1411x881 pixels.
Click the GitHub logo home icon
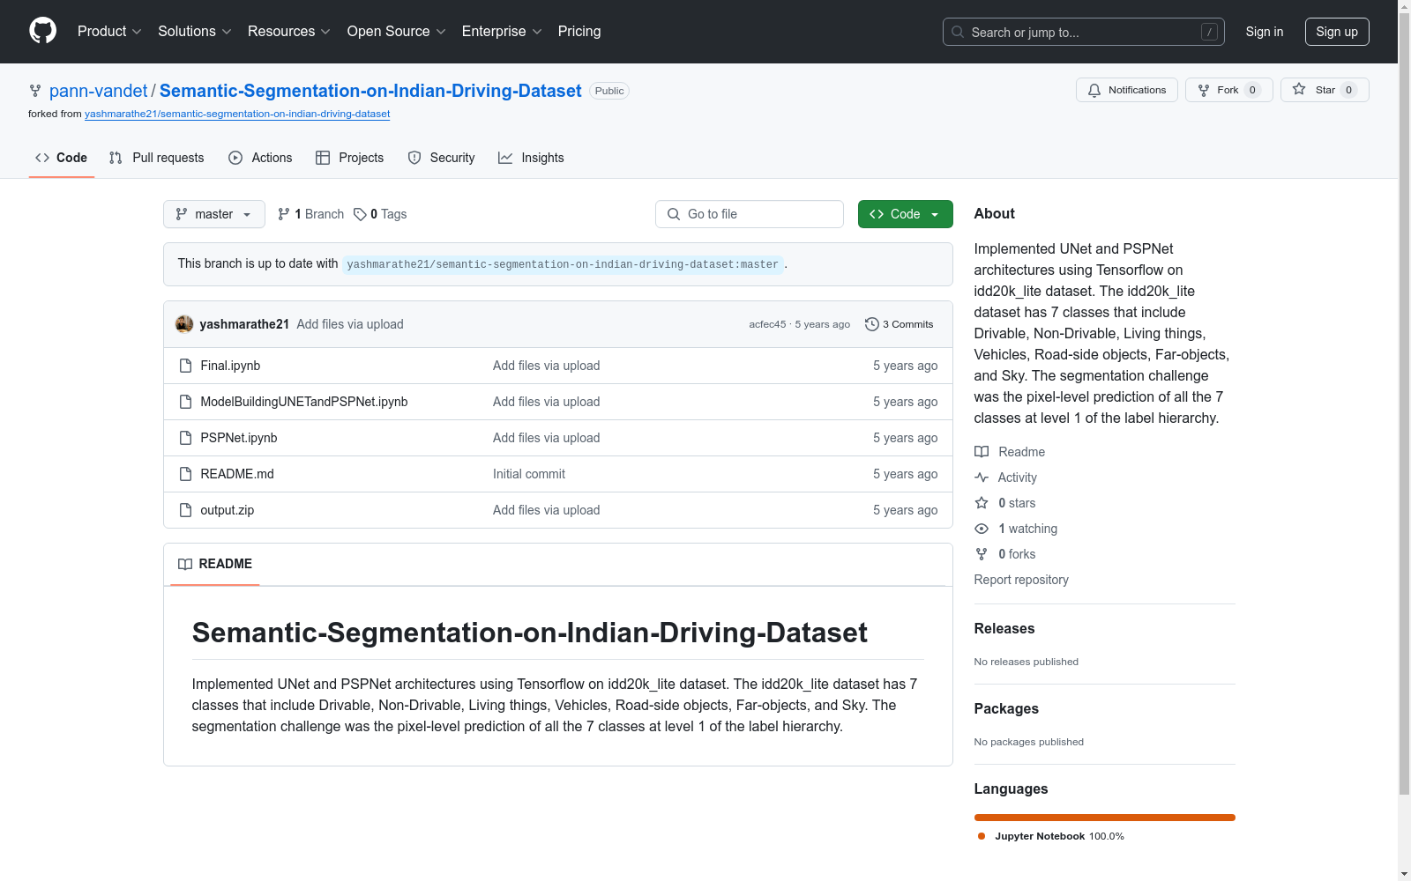[x=42, y=31]
